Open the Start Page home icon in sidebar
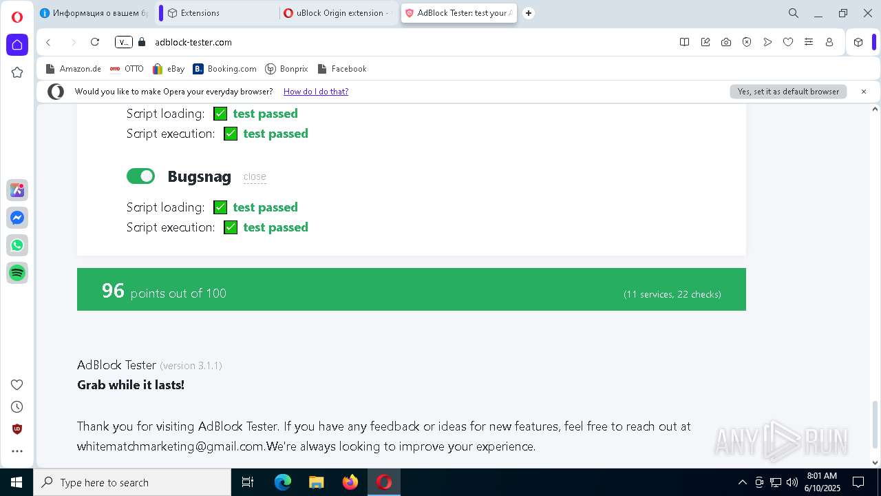Image resolution: width=881 pixels, height=496 pixels. pyautogui.click(x=17, y=45)
